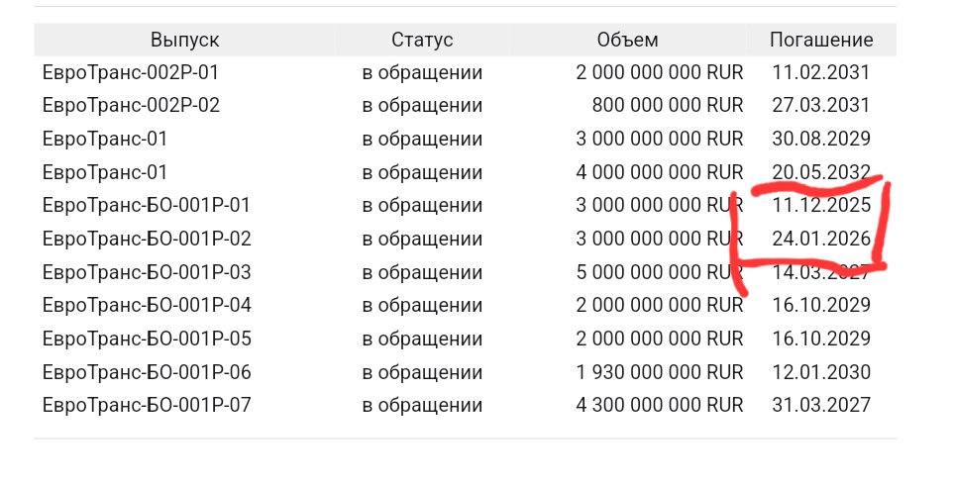This screenshot has height=487, width=953.
Task: Click the ЕвроТранс-БО-001Р-06 issue name
Action: point(147,372)
